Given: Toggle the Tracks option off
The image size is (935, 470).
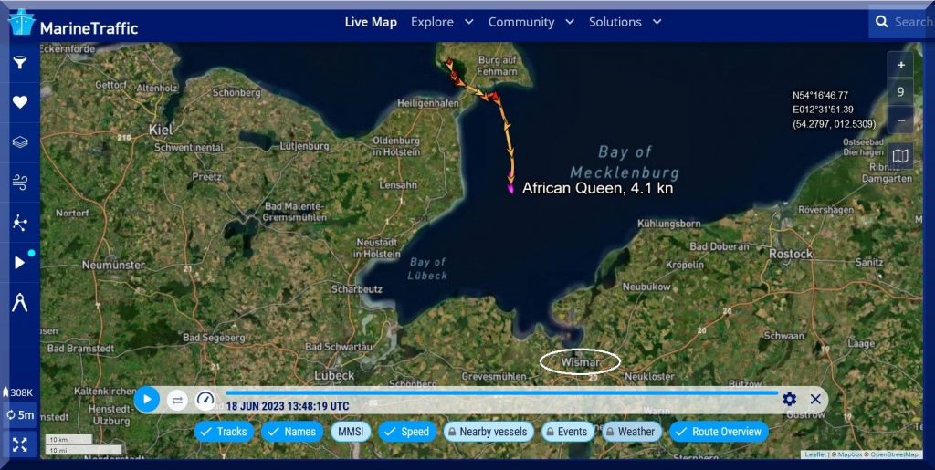Looking at the screenshot, I should (224, 432).
